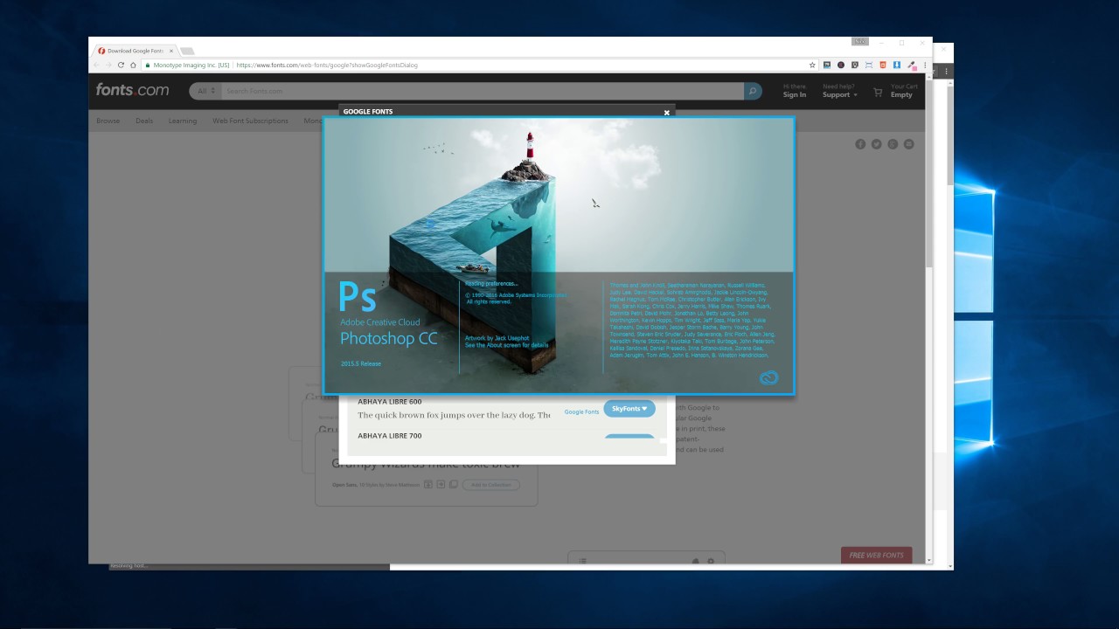The image size is (1119, 629).
Task: Click the shopping cart icon
Action: (878, 92)
